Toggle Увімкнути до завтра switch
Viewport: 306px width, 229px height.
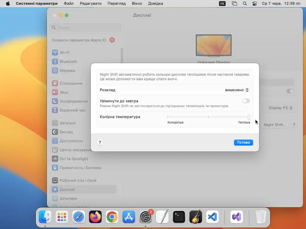(x=246, y=101)
